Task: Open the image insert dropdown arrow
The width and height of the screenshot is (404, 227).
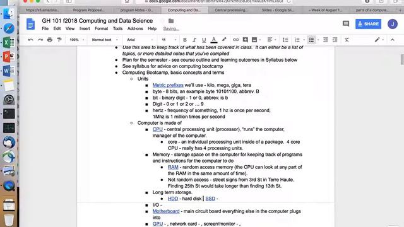Action: [260, 40]
